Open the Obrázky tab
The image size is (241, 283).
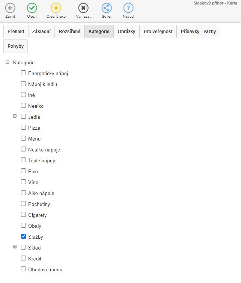(x=127, y=32)
